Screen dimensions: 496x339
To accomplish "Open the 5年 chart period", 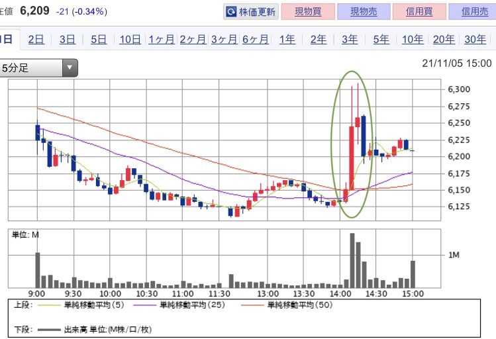I will (381, 40).
